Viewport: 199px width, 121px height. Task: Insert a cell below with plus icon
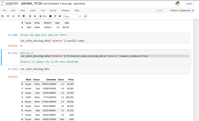pyautogui.click(x=8, y=16)
